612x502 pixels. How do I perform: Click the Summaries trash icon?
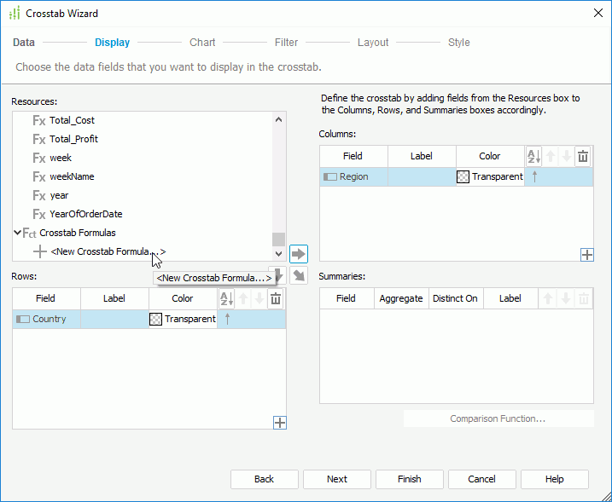(x=584, y=298)
